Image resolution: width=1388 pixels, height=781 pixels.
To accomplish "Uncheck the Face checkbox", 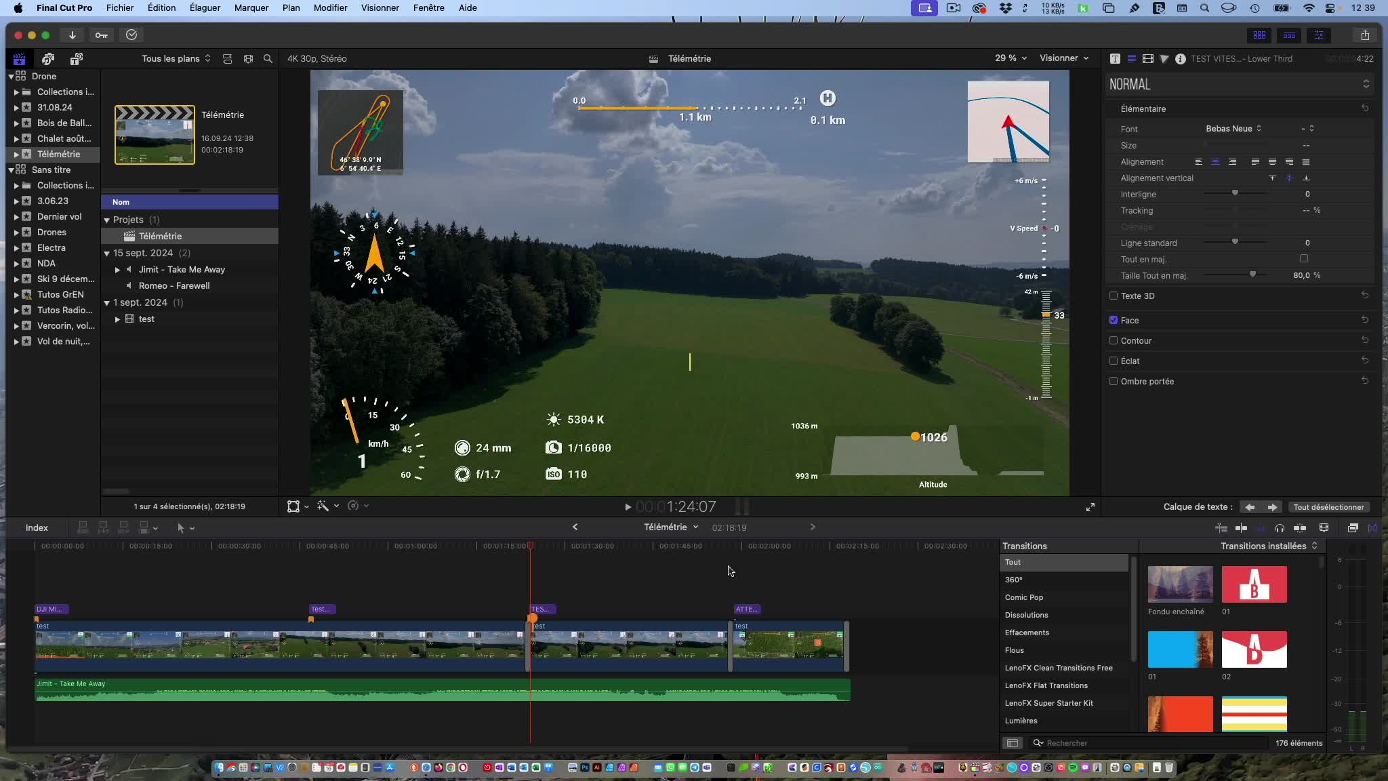I will click(1114, 320).
